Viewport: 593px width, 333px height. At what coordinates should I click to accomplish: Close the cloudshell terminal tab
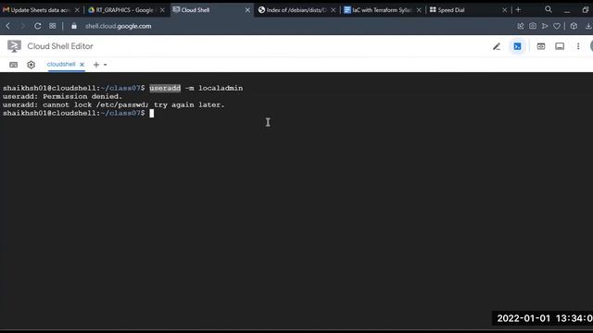(x=82, y=65)
